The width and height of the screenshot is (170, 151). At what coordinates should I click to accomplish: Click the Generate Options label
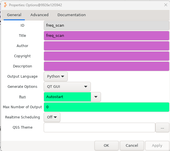point(23,87)
